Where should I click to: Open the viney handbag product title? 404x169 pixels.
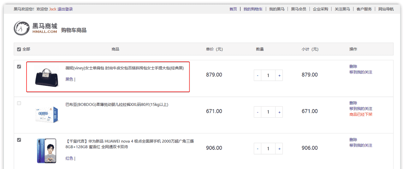125,68
